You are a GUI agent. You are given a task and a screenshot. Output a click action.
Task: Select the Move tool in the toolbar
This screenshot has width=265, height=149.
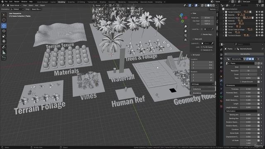pyautogui.click(x=4, y=26)
